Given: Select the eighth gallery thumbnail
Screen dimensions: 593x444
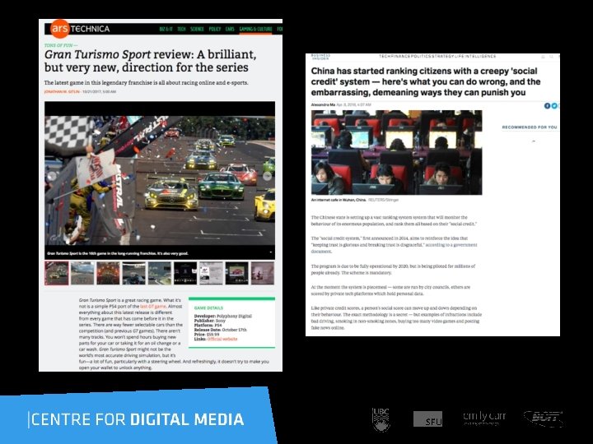Looking at the screenshot, I should click(236, 273).
